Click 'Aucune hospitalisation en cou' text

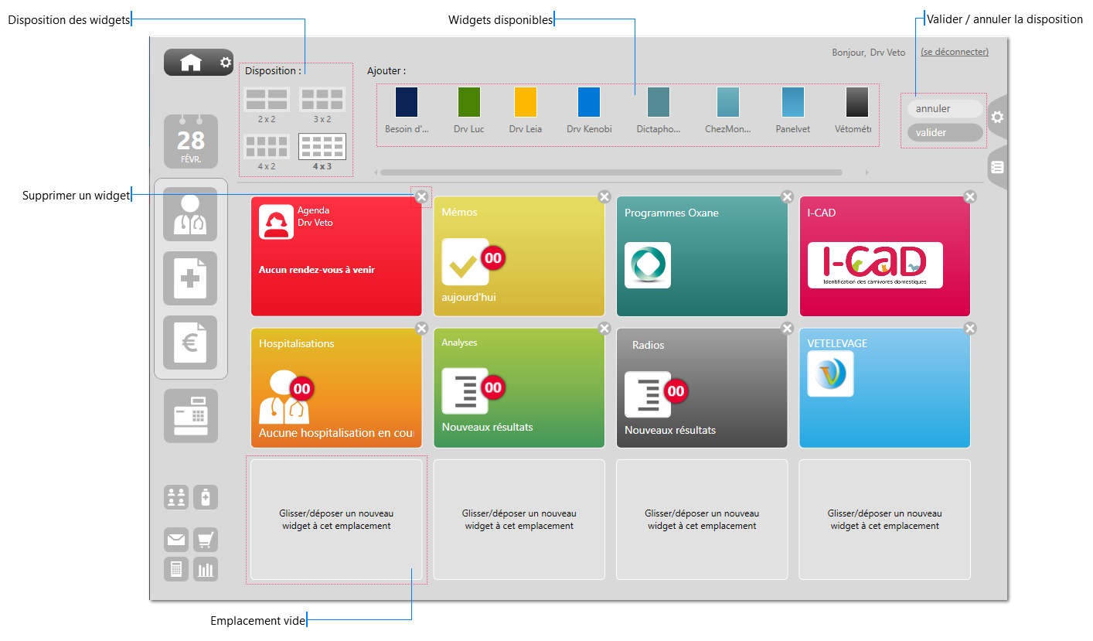337,433
